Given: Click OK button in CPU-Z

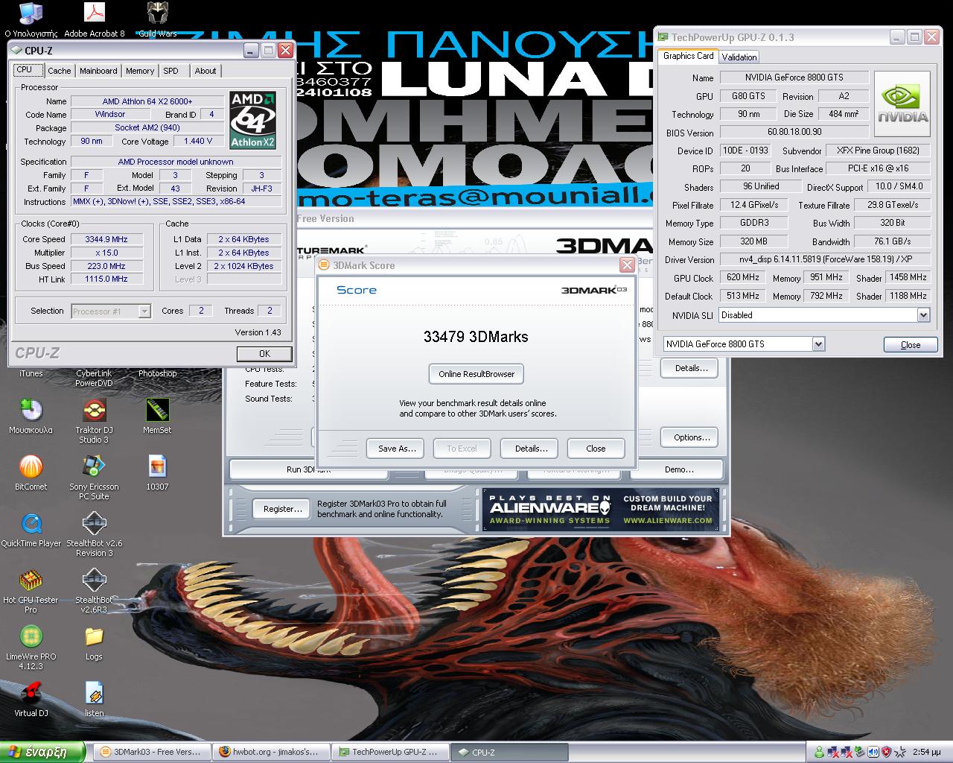Looking at the screenshot, I should click(264, 354).
